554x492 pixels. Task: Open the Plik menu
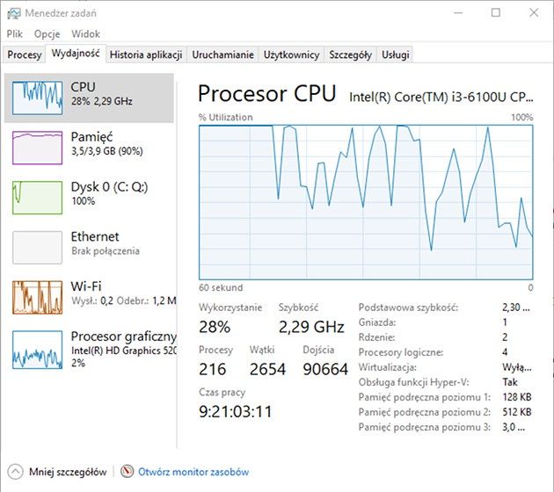pos(14,34)
